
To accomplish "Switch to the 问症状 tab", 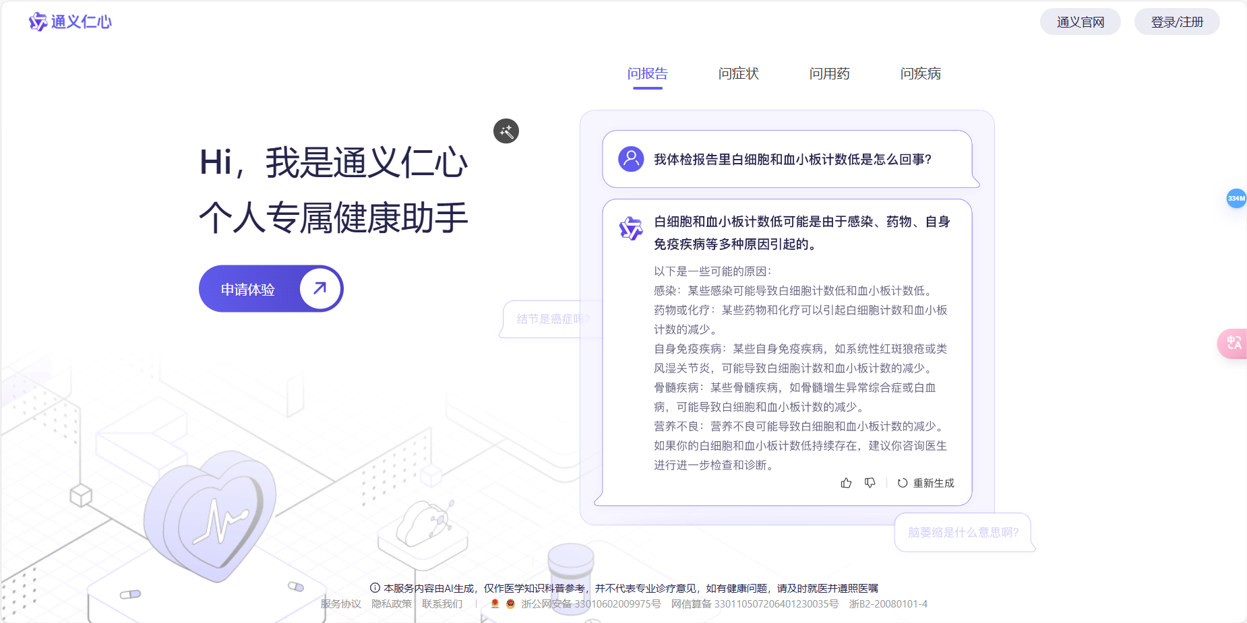I will tap(739, 73).
